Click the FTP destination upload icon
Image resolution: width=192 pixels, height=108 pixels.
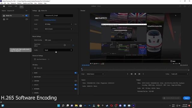point(4,19)
